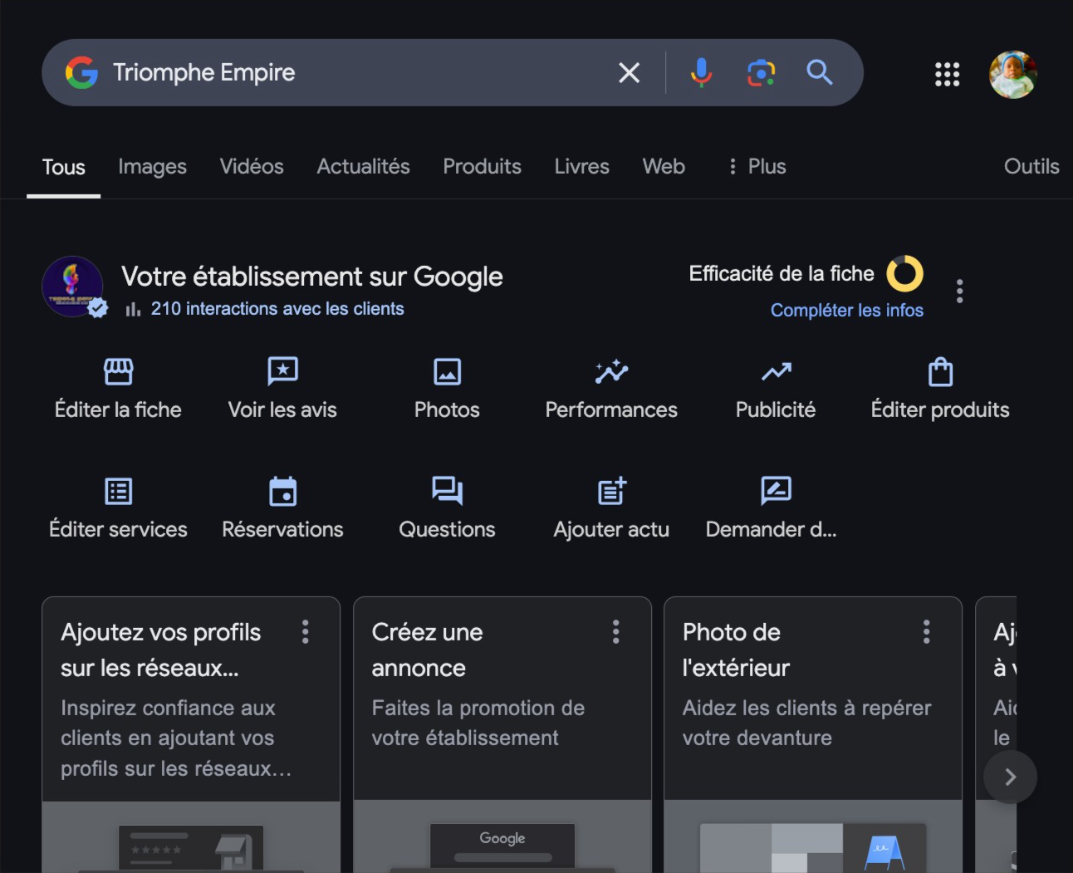Click the Photo de l'extérieur card illustration
The width and height of the screenshot is (1073, 873).
pos(813,837)
